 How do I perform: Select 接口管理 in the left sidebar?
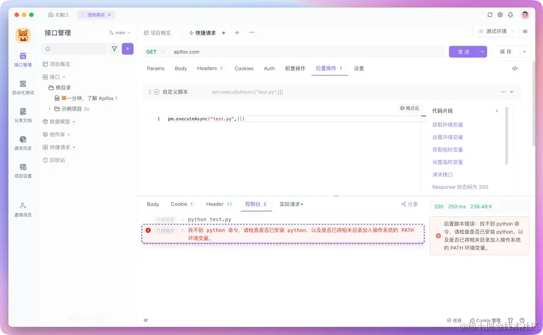click(x=22, y=58)
